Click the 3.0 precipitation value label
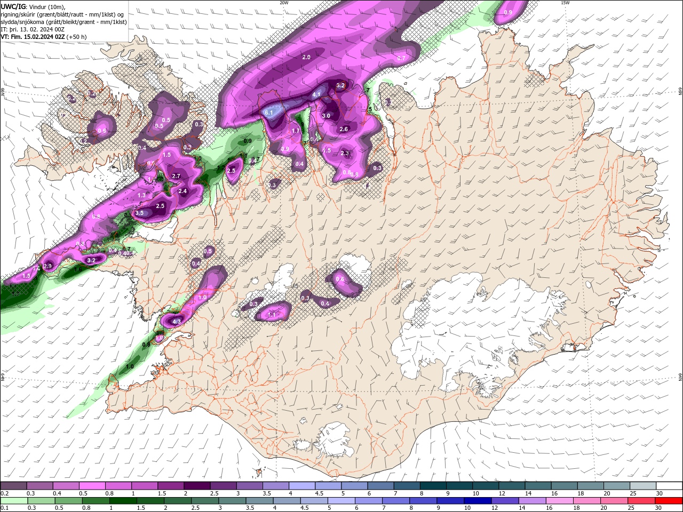The width and height of the screenshot is (683, 512). coord(326,116)
